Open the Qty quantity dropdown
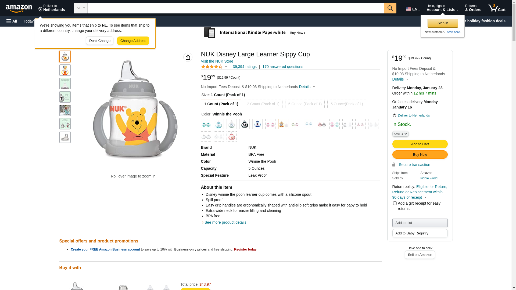The width and height of the screenshot is (516, 290). pyautogui.click(x=400, y=134)
